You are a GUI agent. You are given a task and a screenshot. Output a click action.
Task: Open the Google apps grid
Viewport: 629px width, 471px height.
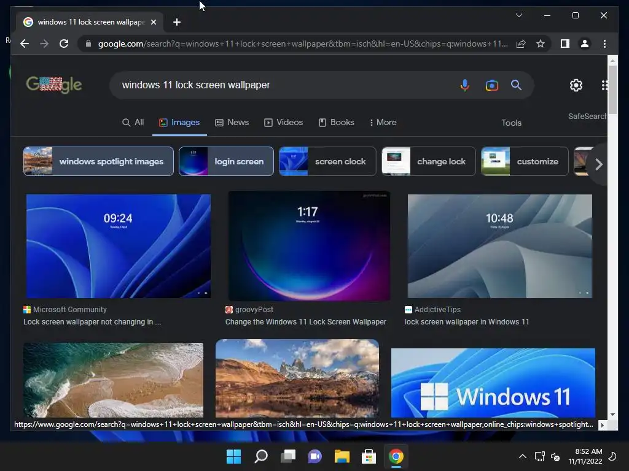pos(604,85)
